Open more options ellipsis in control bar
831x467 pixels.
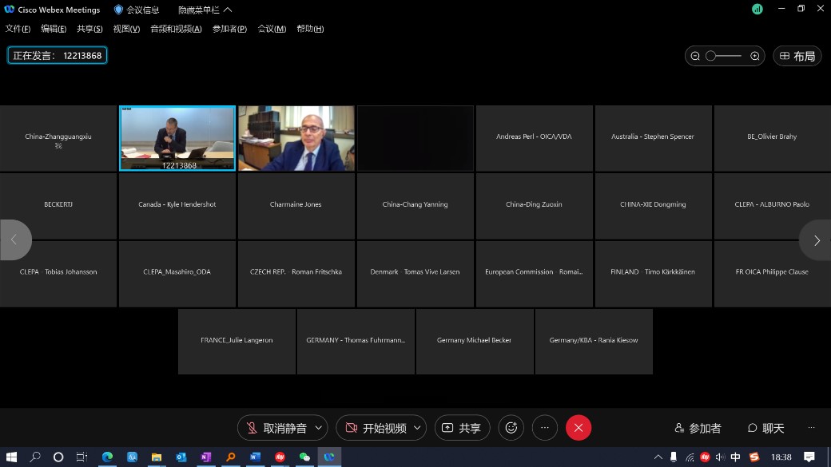[545, 428]
